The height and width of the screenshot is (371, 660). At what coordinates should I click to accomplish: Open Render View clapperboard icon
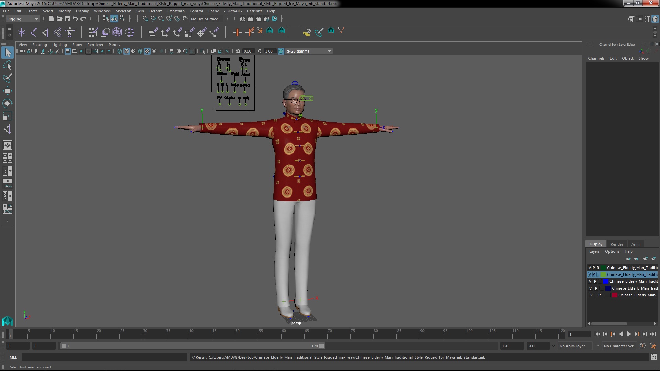click(243, 19)
